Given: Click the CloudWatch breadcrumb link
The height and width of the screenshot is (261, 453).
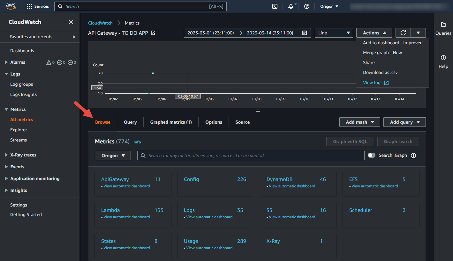Looking at the screenshot, I should 100,23.
